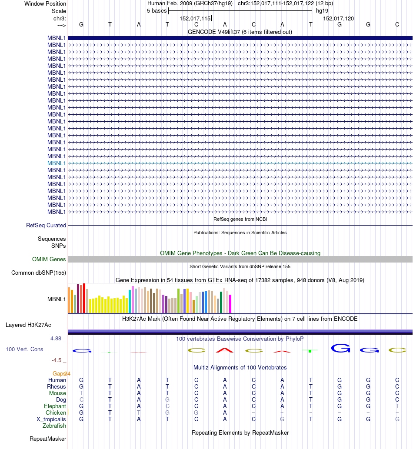Viewport: 413px width, 449px height.
Task: Click the chr3: label beside the ruler
Action: [x=60, y=19]
